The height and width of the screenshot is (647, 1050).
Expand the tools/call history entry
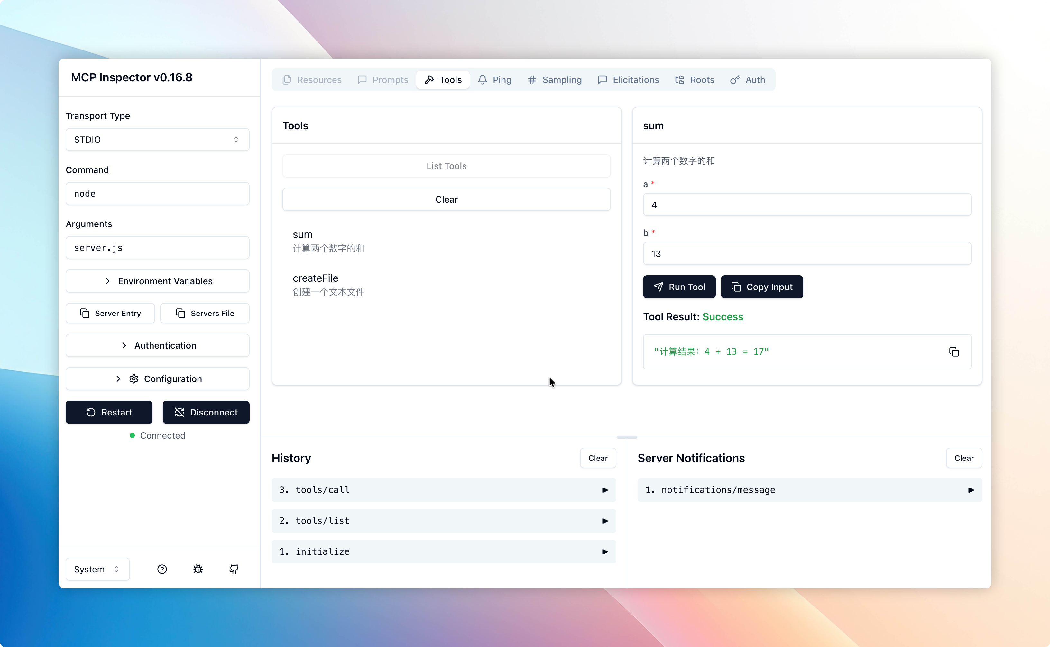444,490
